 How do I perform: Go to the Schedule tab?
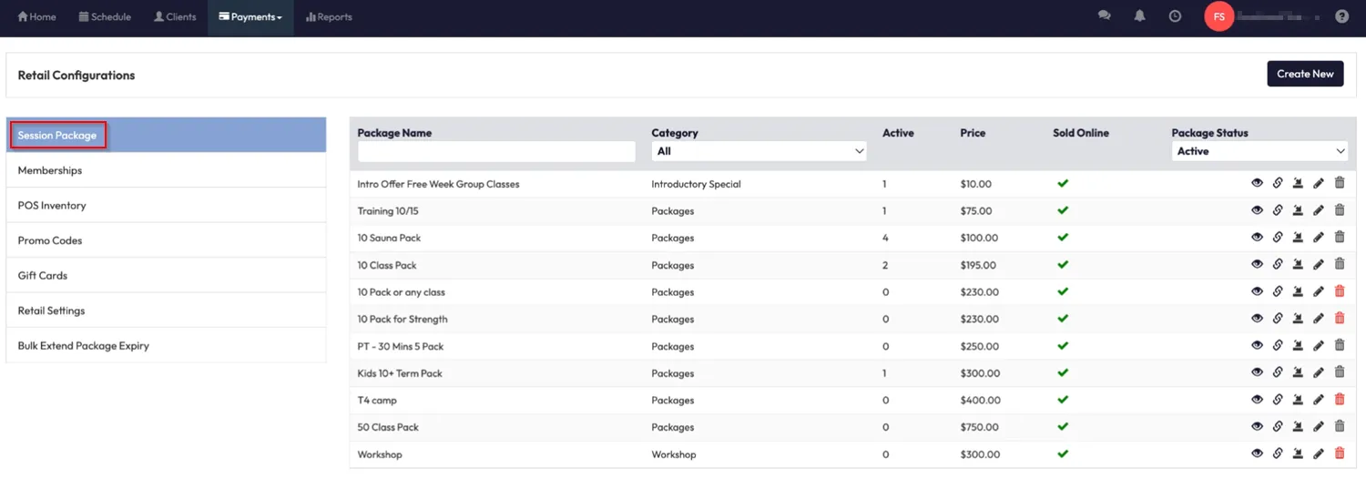tap(105, 17)
